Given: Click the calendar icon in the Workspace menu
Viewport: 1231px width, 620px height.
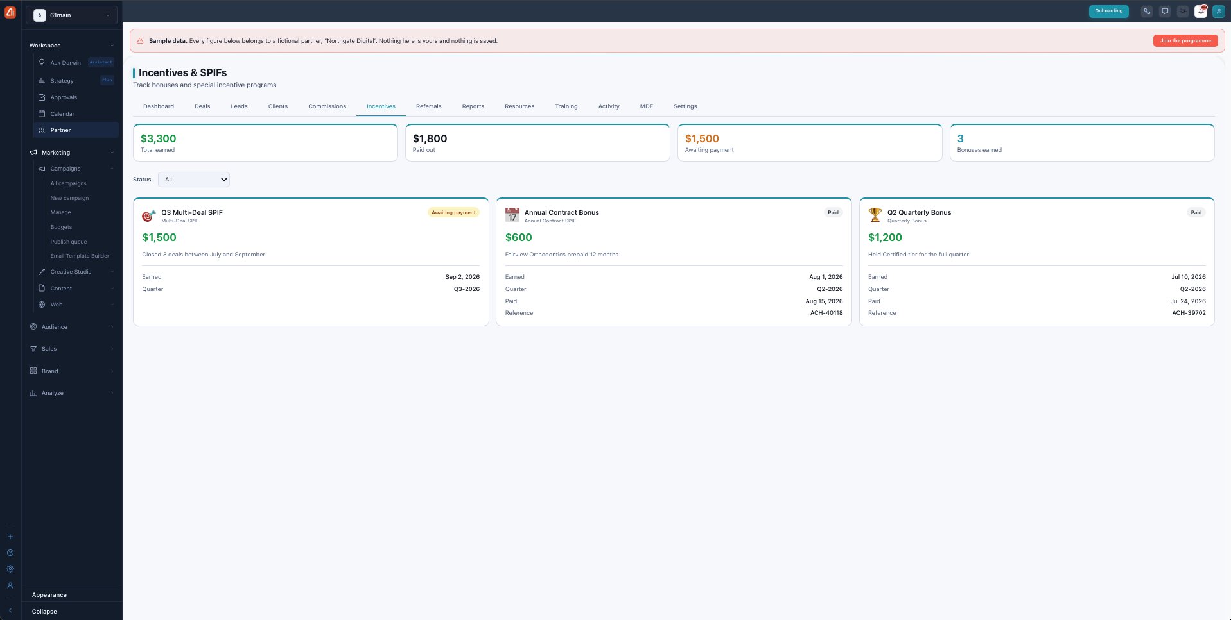Looking at the screenshot, I should tap(42, 113).
